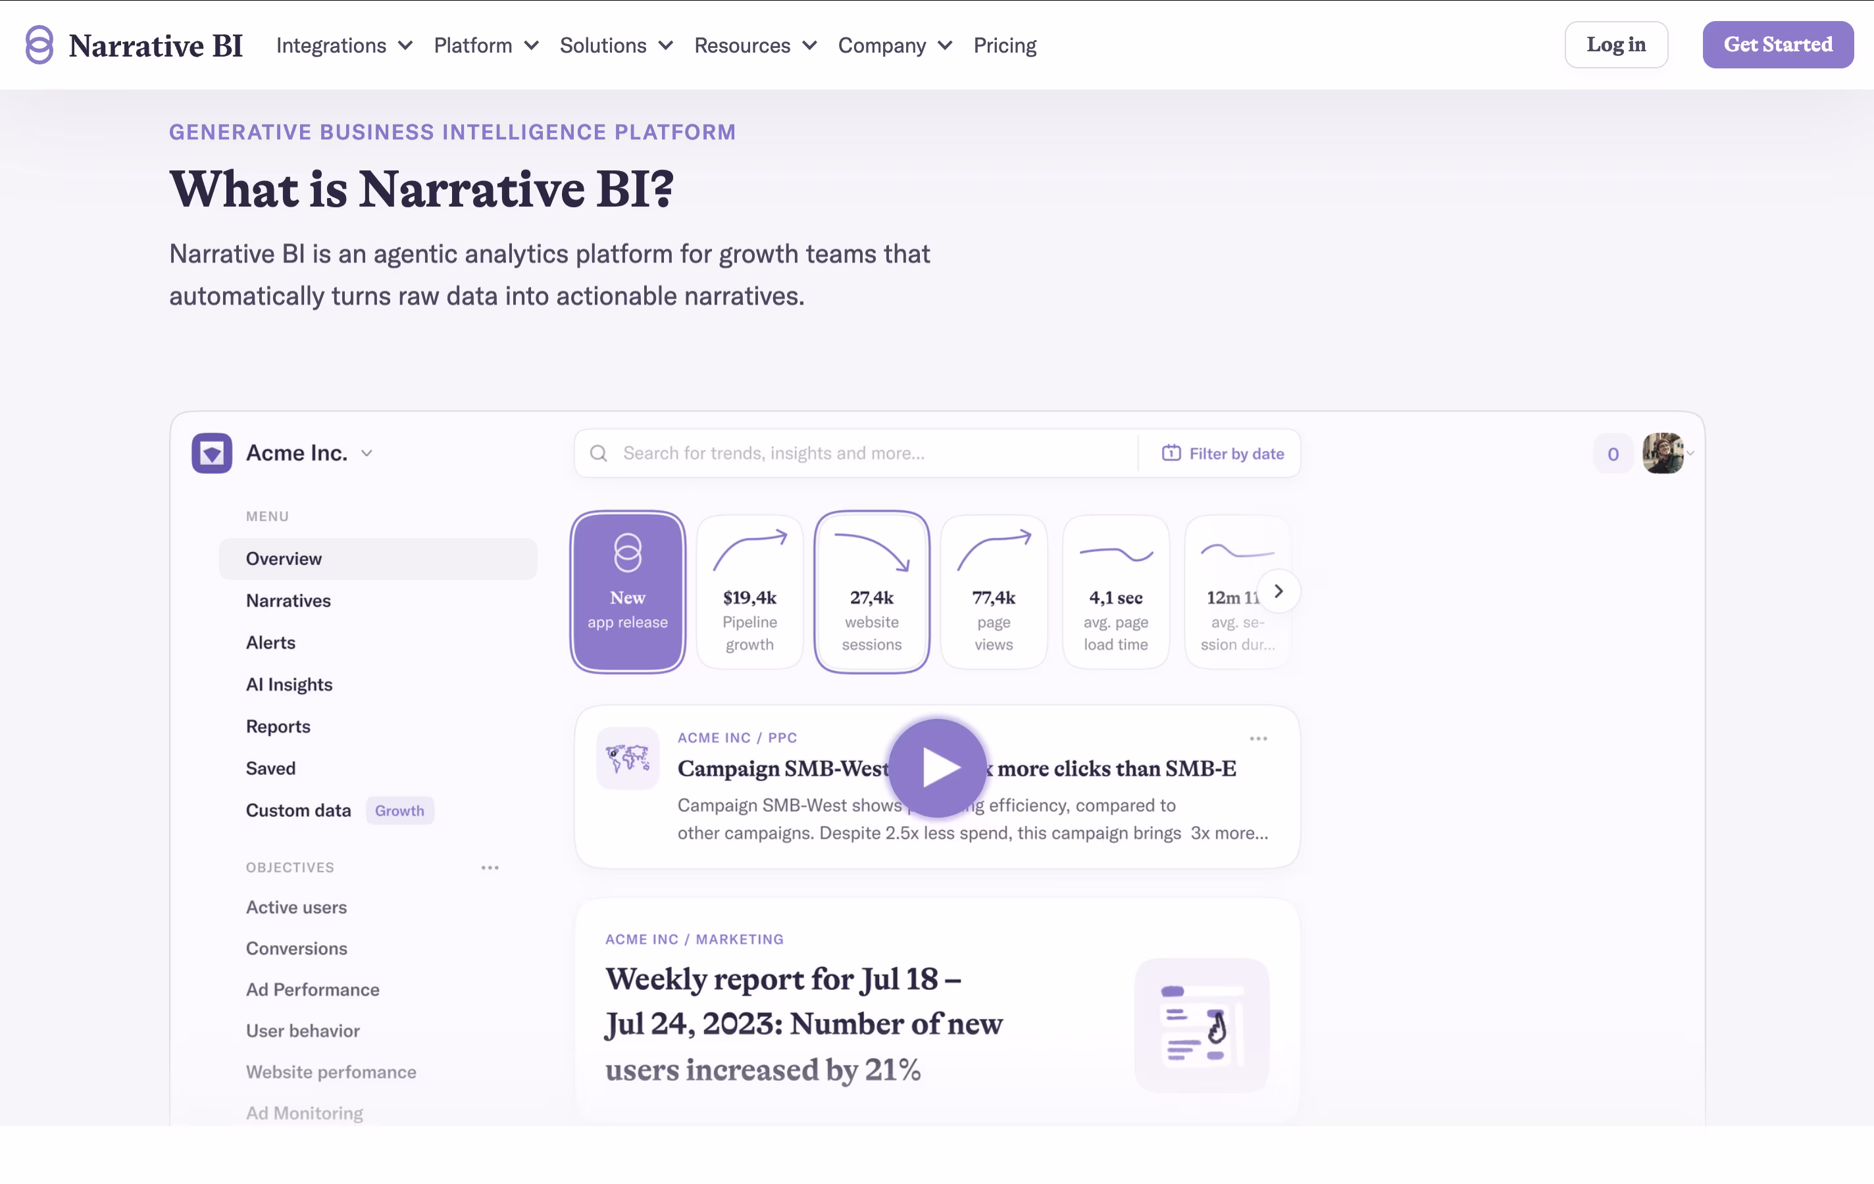The image size is (1874, 1184).
Task: Open the Solutions dropdown
Action: (616, 45)
